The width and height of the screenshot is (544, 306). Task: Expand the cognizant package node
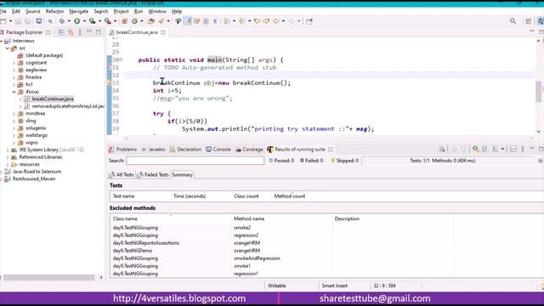[x=14, y=63]
